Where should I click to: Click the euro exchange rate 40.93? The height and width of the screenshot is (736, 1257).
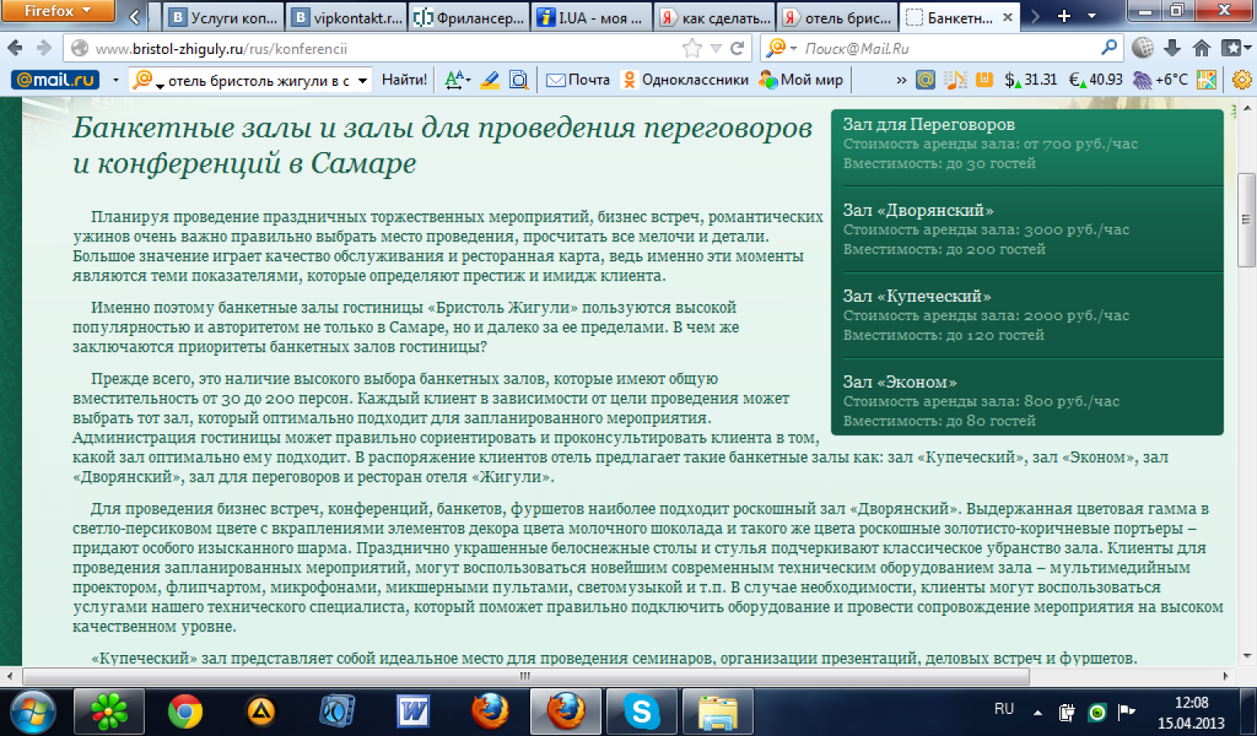pos(1096,79)
